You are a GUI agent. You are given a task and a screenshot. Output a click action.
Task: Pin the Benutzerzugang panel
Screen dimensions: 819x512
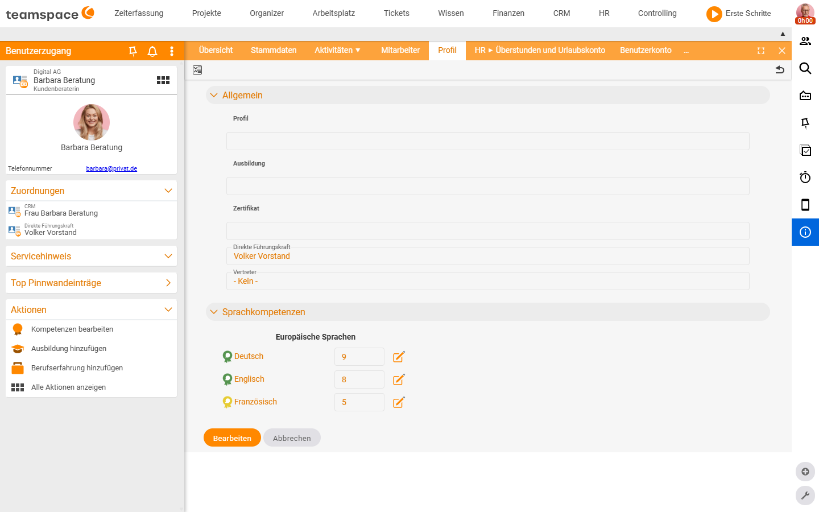coord(133,51)
